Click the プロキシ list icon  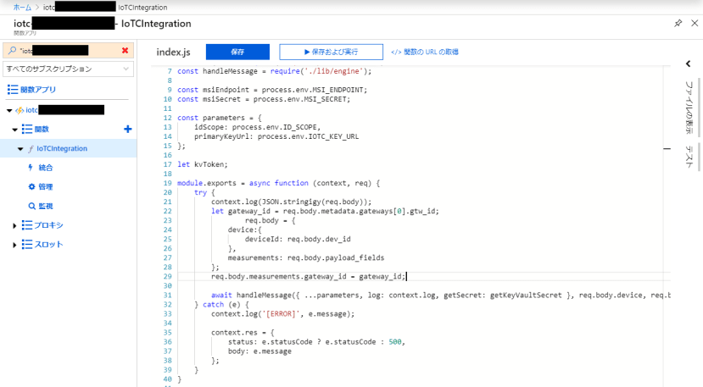click(x=27, y=225)
